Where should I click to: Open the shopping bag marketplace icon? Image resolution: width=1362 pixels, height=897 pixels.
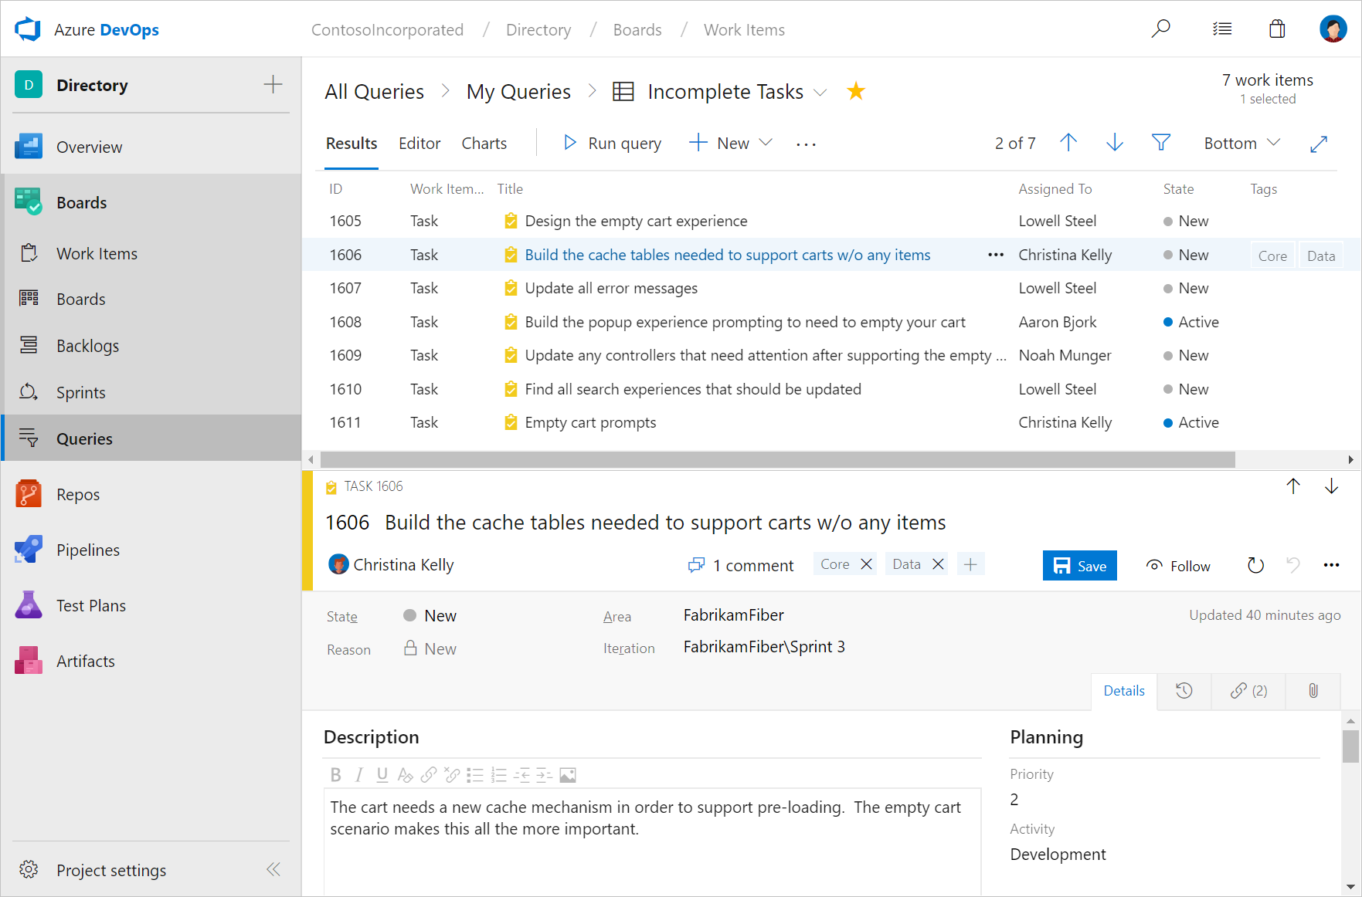pos(1277,29)
